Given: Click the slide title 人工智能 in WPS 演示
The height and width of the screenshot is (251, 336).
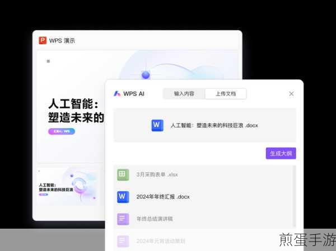Looking at the screenshot, I should (x=76, y=111).
